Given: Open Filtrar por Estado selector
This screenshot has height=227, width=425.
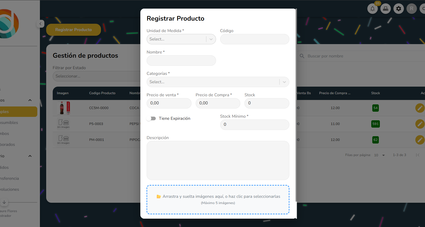Looking at the screenshot, I should pyautogui.click(x=97, y=76).
